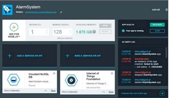Click Estimate the cost of this app
The image size is (169, 98).
tap(134, 93)
